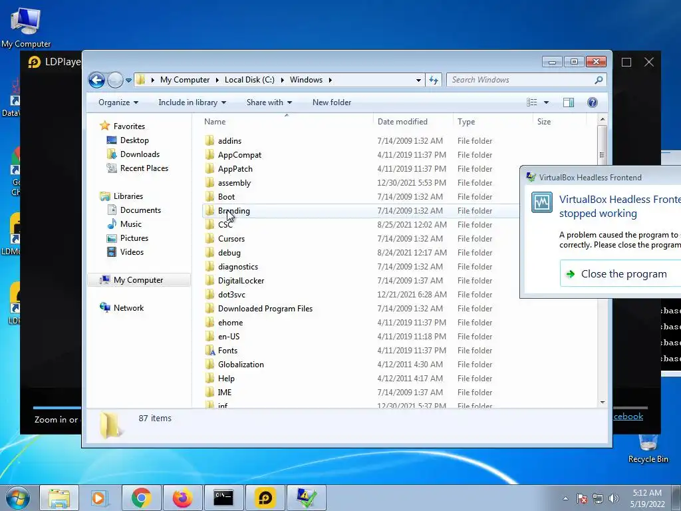Click the Refresh button beside address bar

434,80
